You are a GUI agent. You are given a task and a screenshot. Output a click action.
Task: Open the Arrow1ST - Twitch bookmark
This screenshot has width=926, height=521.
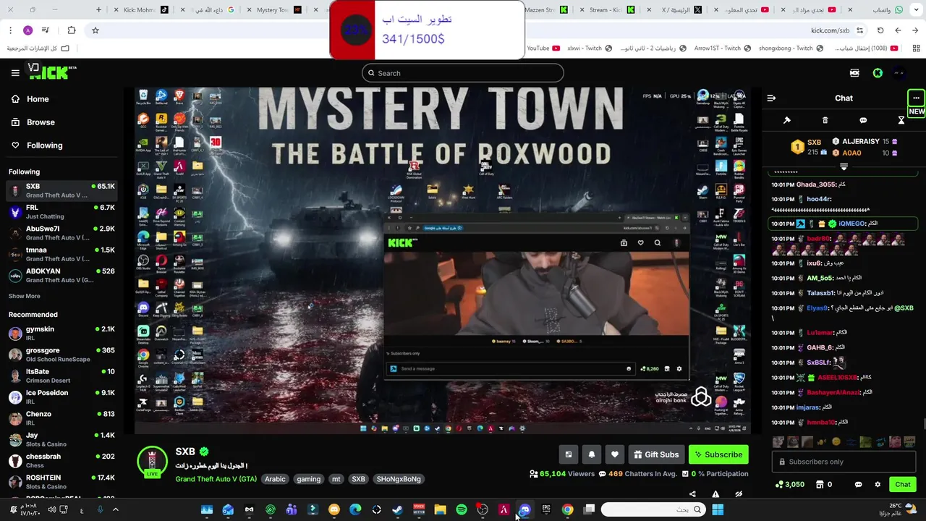[722, 48]
